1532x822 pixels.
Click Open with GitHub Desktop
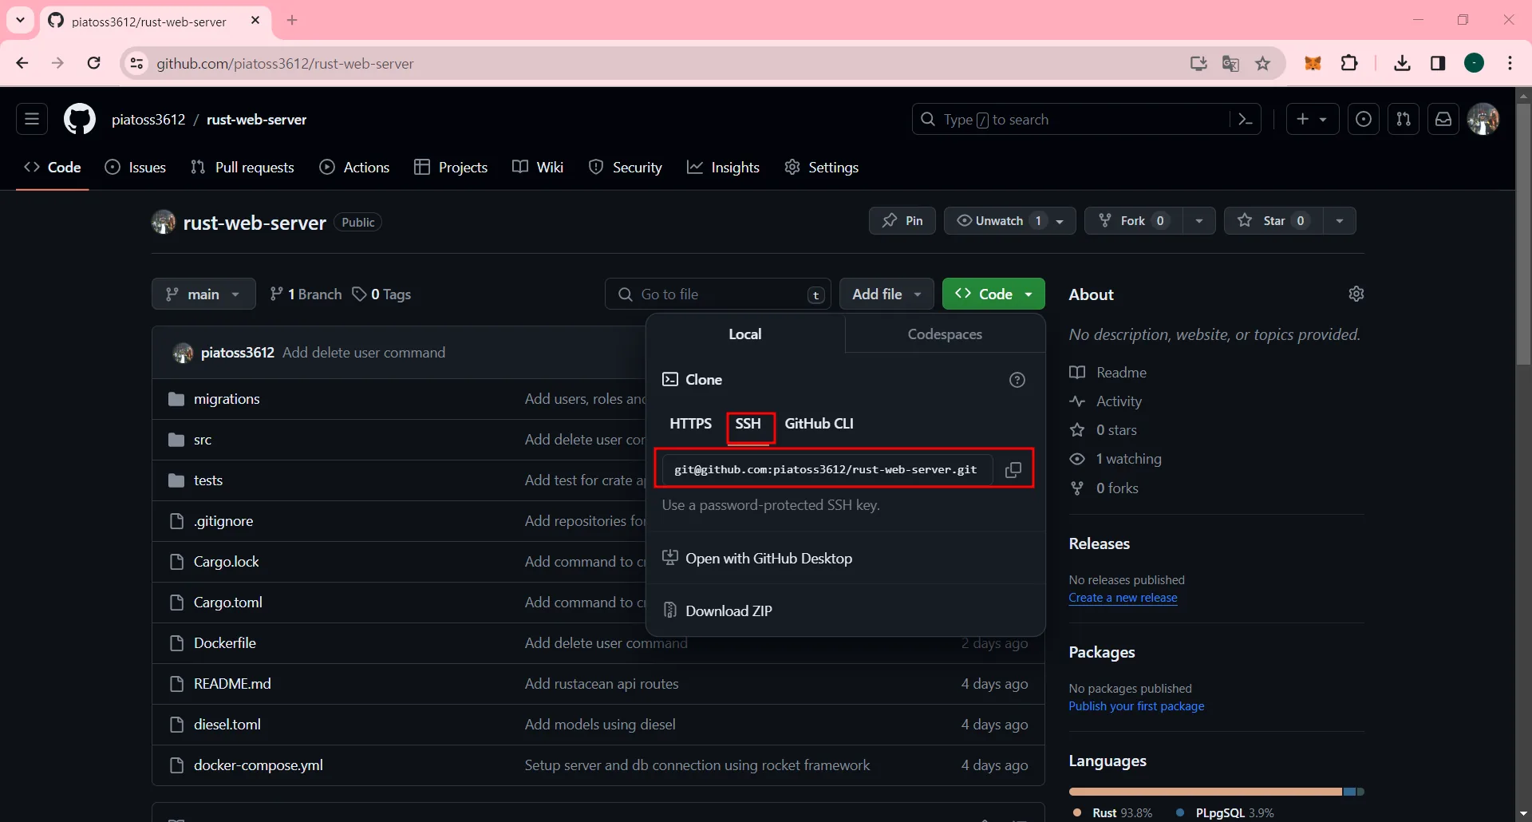coord(757,559)
